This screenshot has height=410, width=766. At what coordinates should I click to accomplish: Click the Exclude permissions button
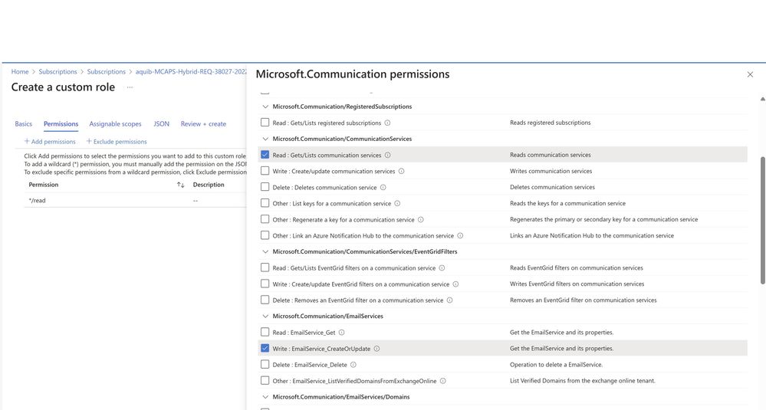point(117,142)
